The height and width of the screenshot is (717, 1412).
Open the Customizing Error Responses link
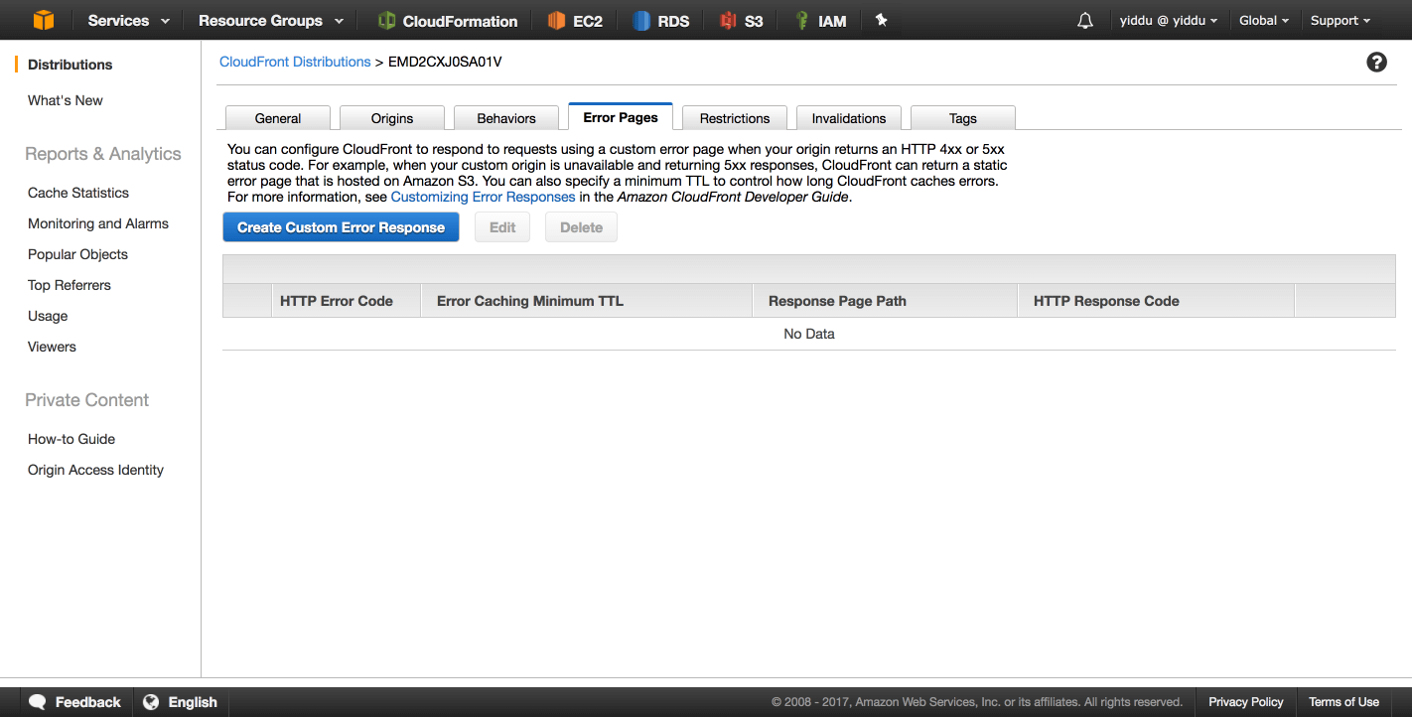click(483, 197)
